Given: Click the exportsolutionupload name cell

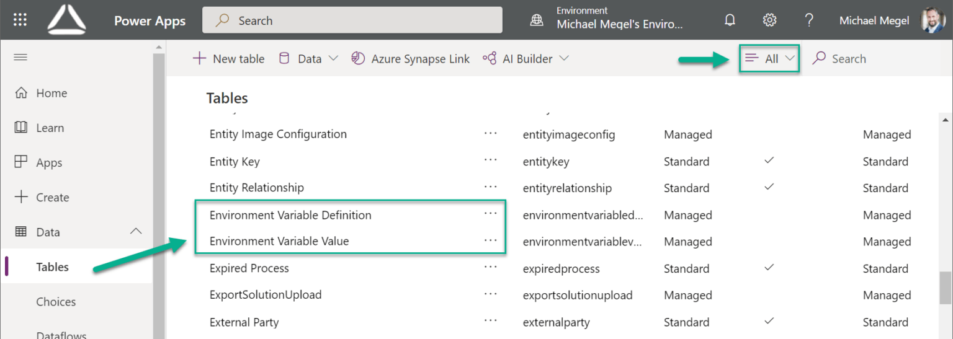Looking at the screenshot, I should 578,295.
